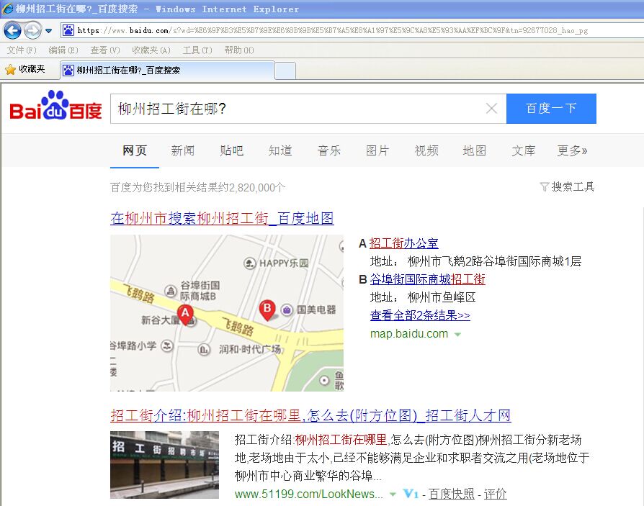Image resolution: width=644 pixels, height=506 pixels.
Task: Click the result count text 约2,820,000个
Action: tap(252, 188)
